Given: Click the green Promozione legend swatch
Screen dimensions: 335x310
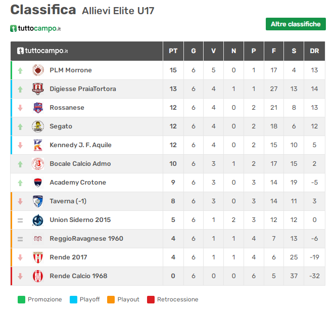Looking at the screenshot, I should point(21,299).
